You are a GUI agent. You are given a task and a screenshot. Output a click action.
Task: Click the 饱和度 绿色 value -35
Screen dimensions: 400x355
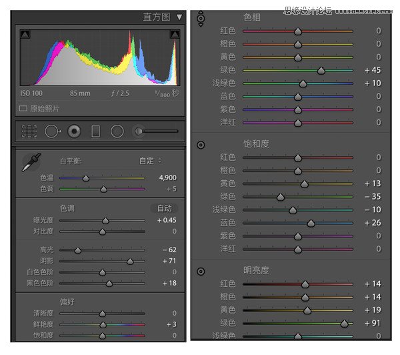373,196
